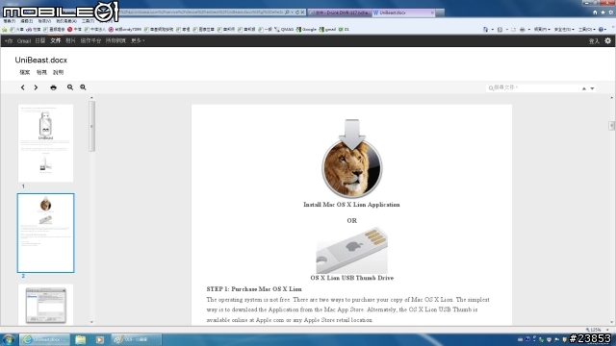This screenshot has height=346, width=616.
Task: Switch to the Paint taskbar item
Action: (136, 339)
